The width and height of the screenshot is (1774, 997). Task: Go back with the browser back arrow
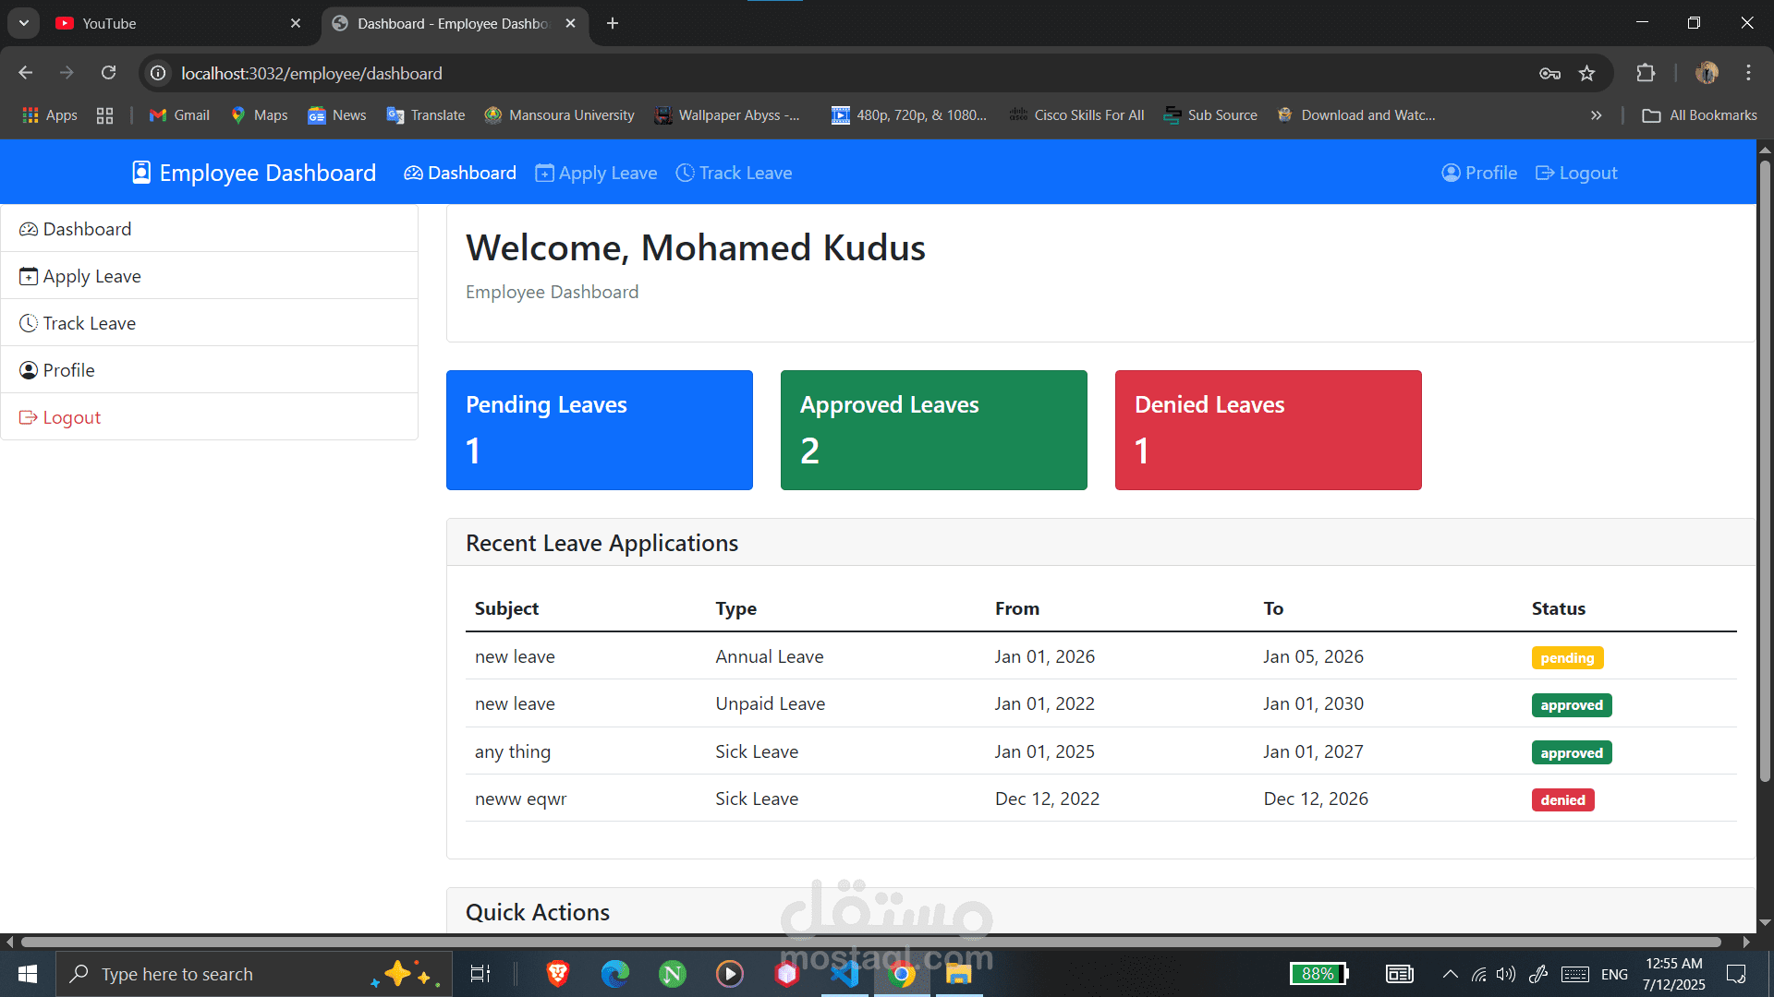pos(25,73)
